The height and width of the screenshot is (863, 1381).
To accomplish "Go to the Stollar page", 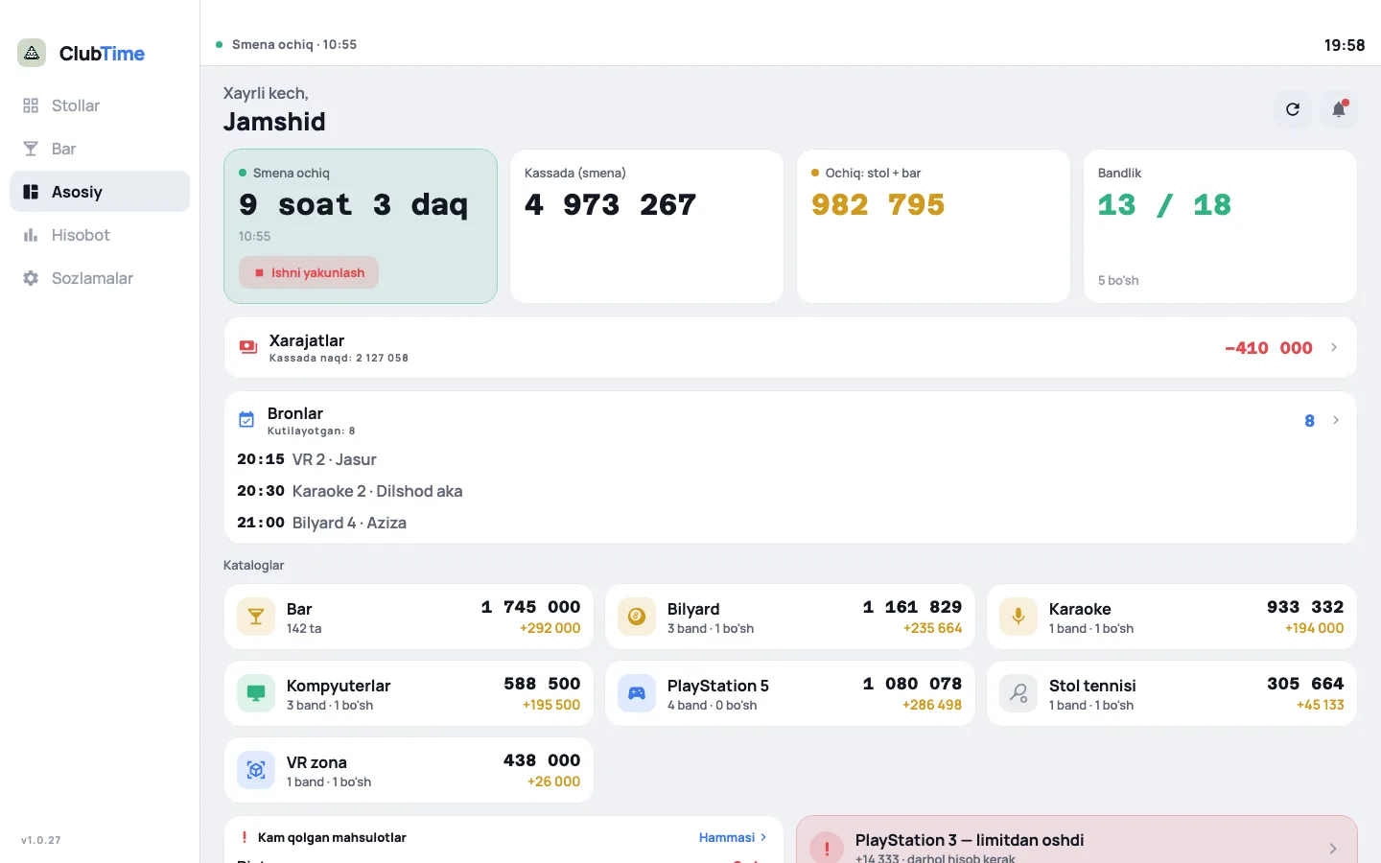I will (x=100, y=105).
